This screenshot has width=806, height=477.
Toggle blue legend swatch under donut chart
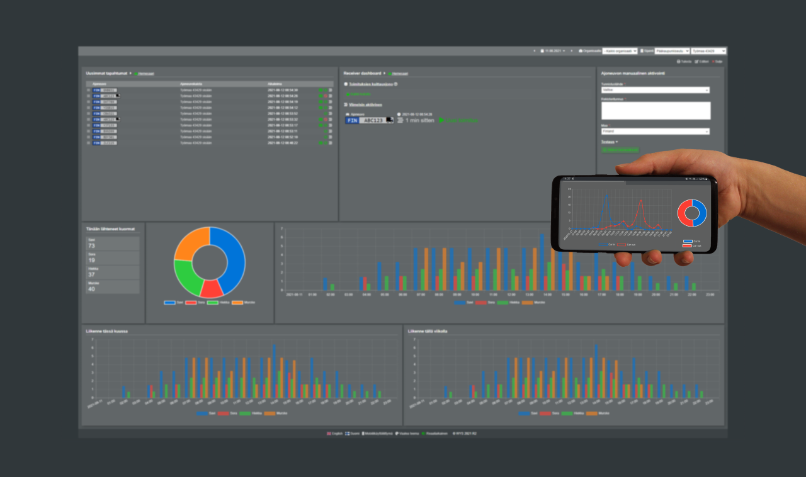click(x=169, y=303)
